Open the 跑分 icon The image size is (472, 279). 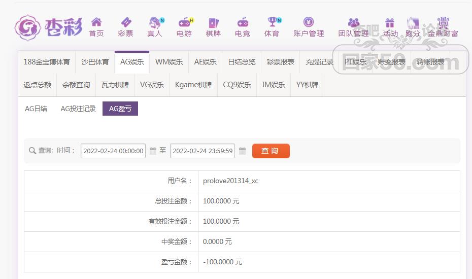coord(413,22)
